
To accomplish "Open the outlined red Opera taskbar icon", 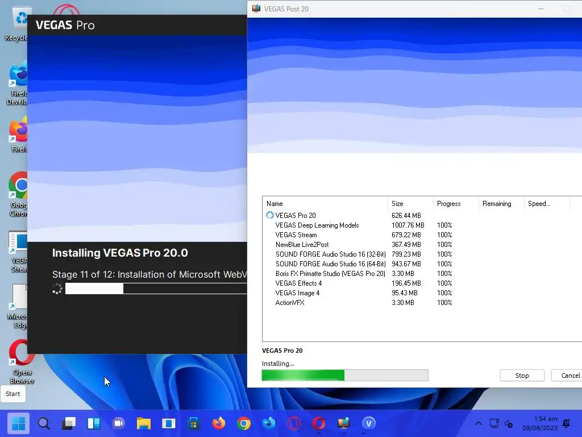I will pyautogui.click(x=294, y=423).
